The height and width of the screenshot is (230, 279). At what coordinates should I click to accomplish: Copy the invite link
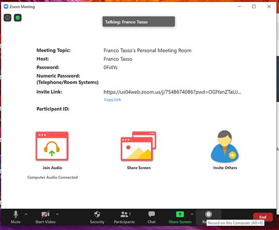113,99
